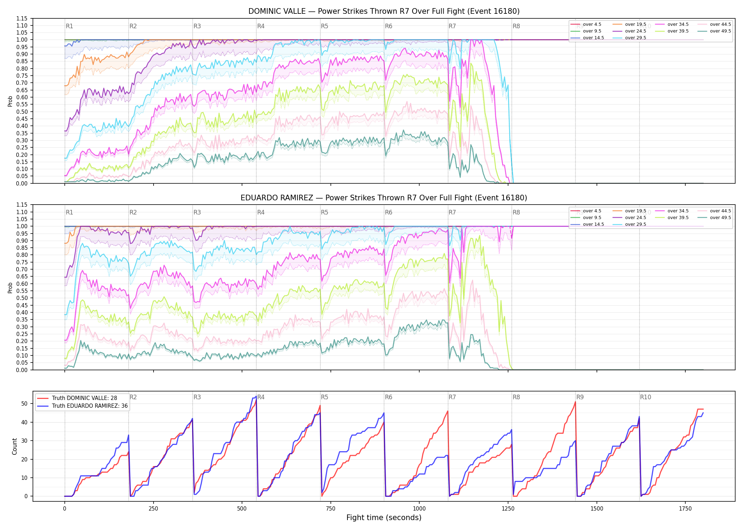Select 'over 19.5' in Valle chart legend
This screenshot has width=743, height=530.
[x=629, y=24]
